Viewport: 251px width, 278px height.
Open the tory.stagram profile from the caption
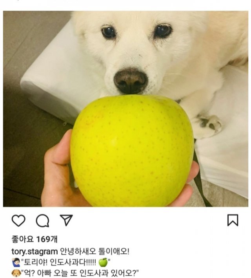35,252
